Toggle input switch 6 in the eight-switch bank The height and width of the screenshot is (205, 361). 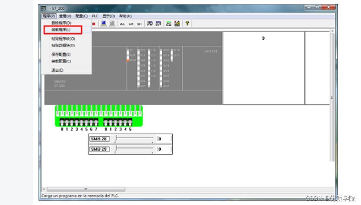click(91, 122)
